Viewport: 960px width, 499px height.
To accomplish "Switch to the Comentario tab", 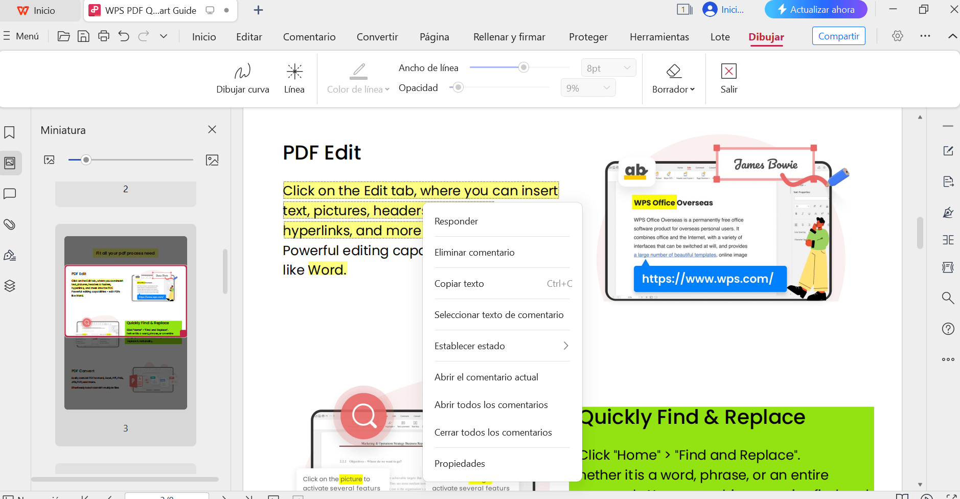I will pos(309,37).
